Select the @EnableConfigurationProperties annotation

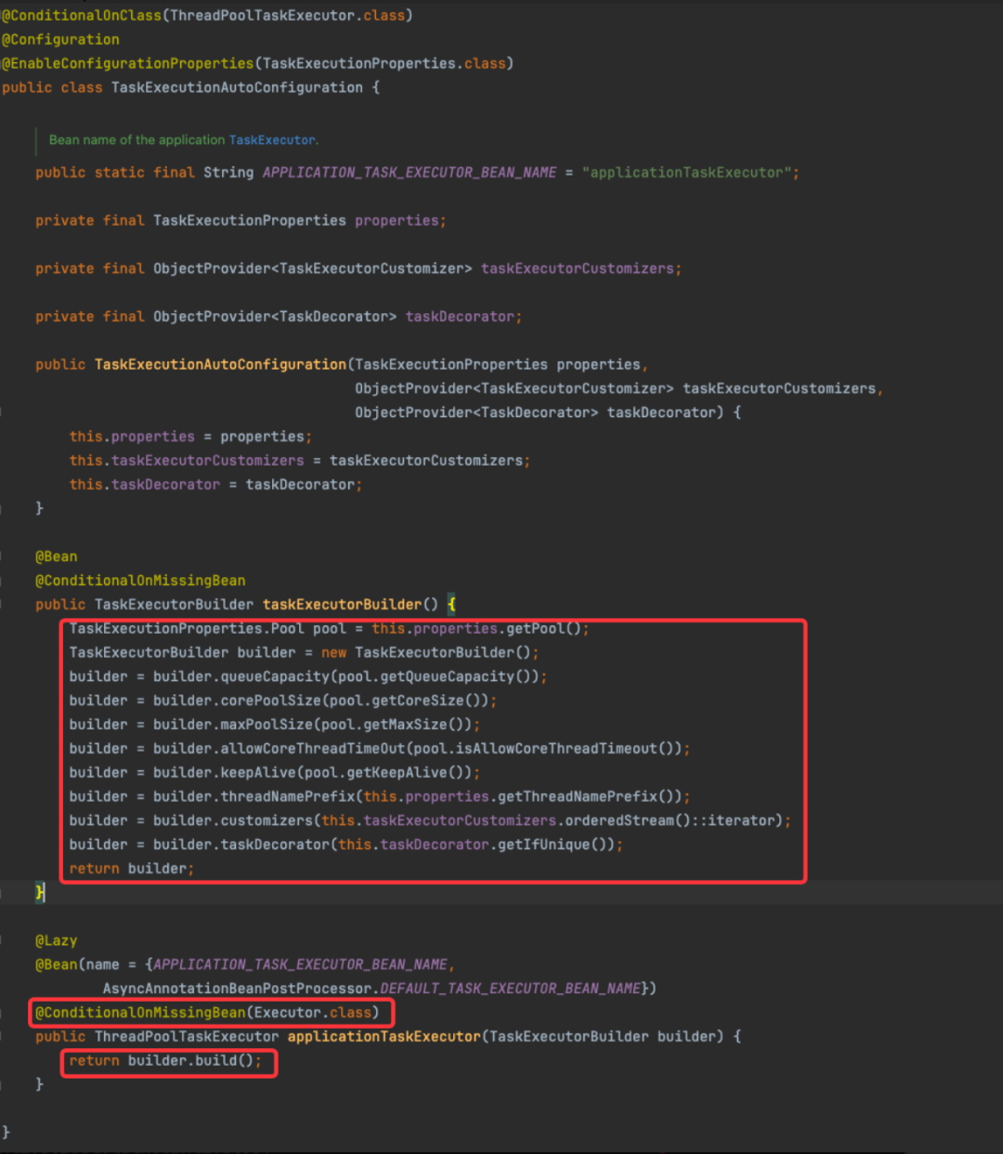click(128, 64)
